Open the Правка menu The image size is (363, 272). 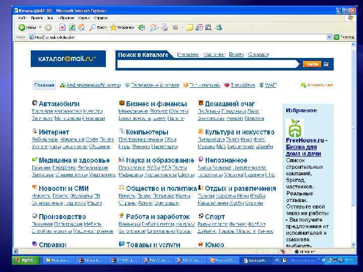(37, 18)
